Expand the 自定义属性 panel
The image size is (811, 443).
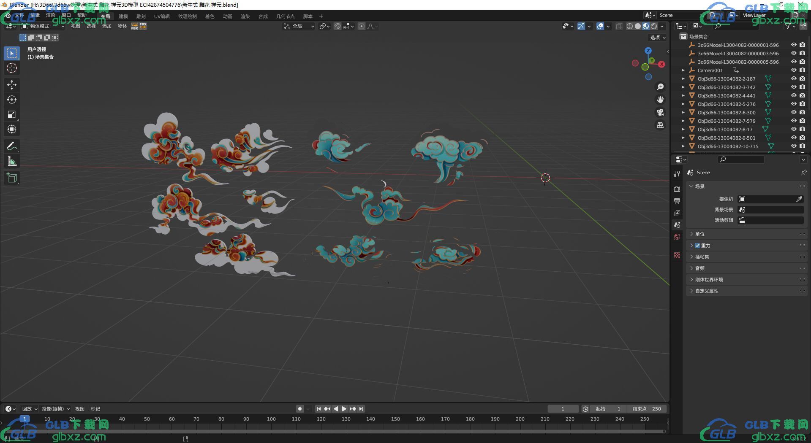[x=747, y=291]
